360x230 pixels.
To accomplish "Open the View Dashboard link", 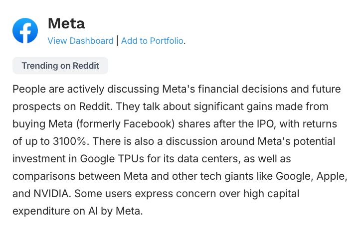I will 81,41.
